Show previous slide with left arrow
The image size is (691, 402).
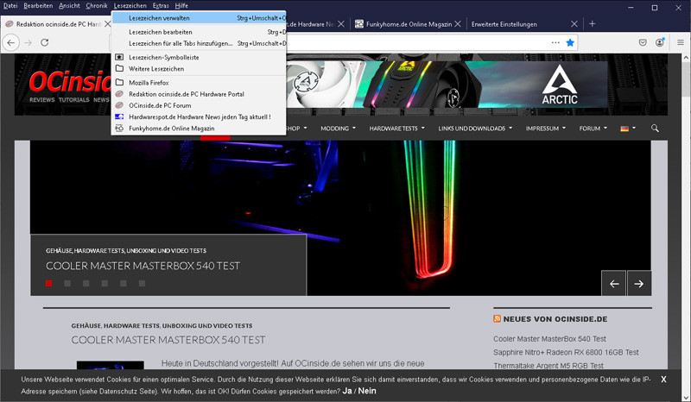click(x=614, y=284)
